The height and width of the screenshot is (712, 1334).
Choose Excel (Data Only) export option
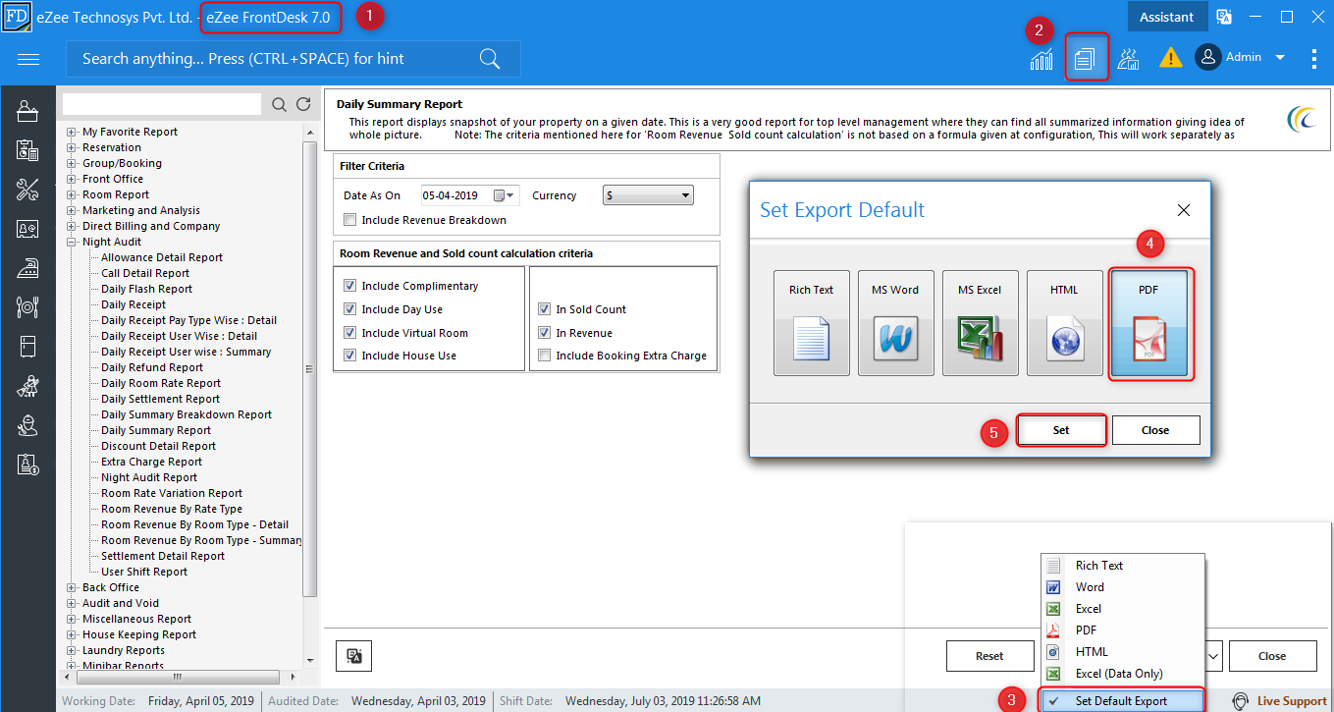tap(1123, 674)
